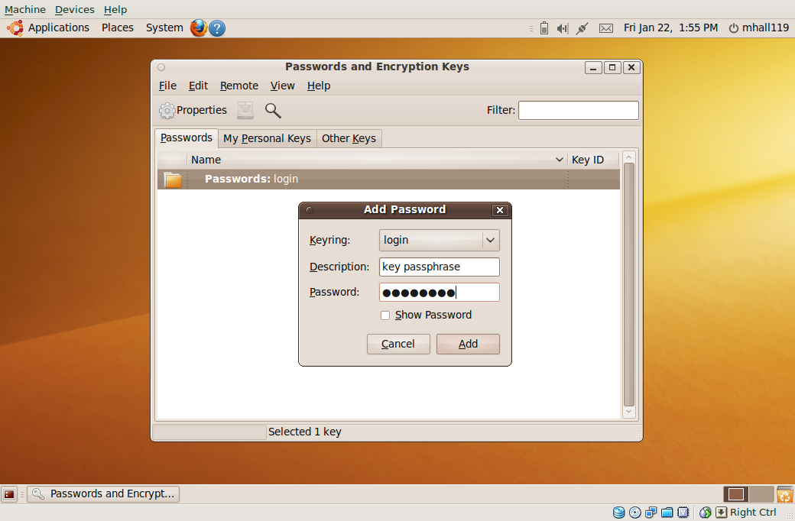Click the VirtualBox CD status icon
Image resolution: width=795 pixels, height=521 pixels.
(x=635, y=512)
